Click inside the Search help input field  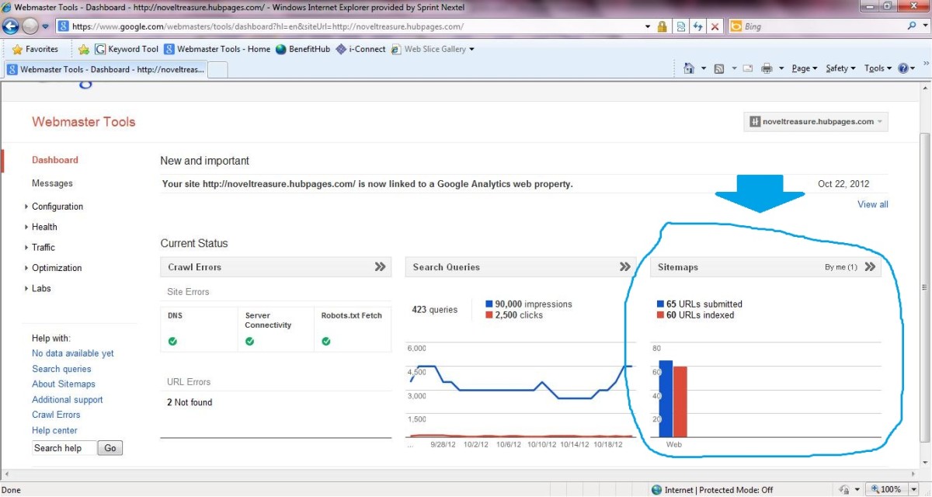click(62, 448)
